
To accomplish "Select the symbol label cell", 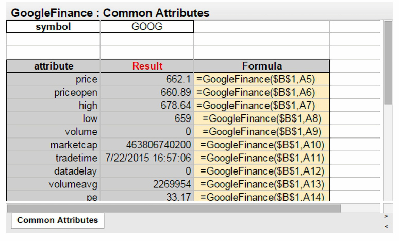I will (x=53, y=27).
